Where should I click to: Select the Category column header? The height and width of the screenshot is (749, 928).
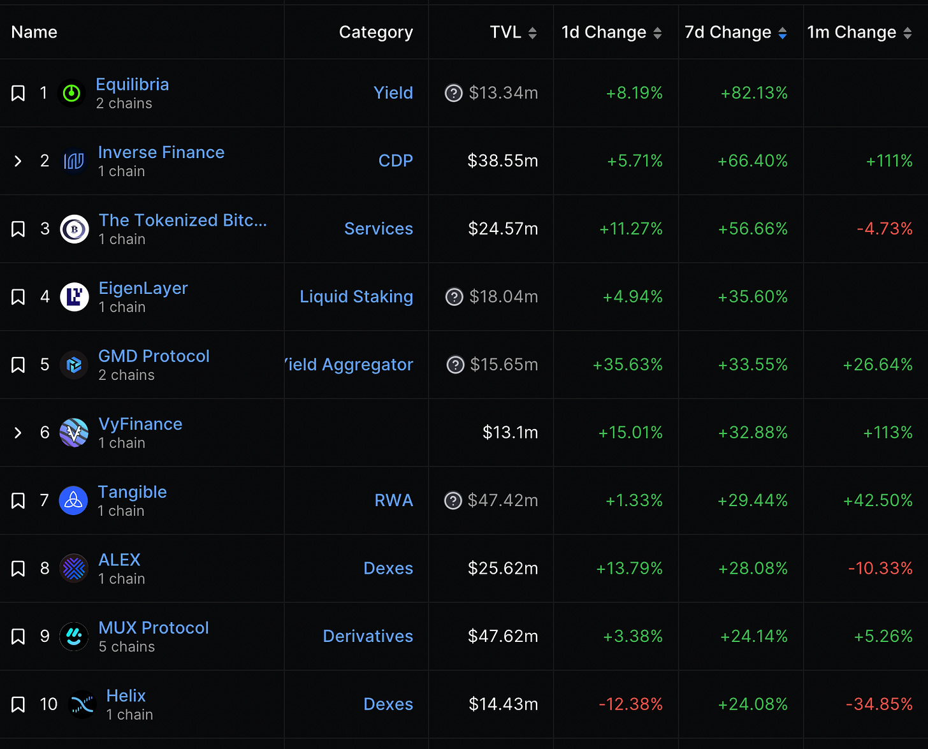coord(376,33)
